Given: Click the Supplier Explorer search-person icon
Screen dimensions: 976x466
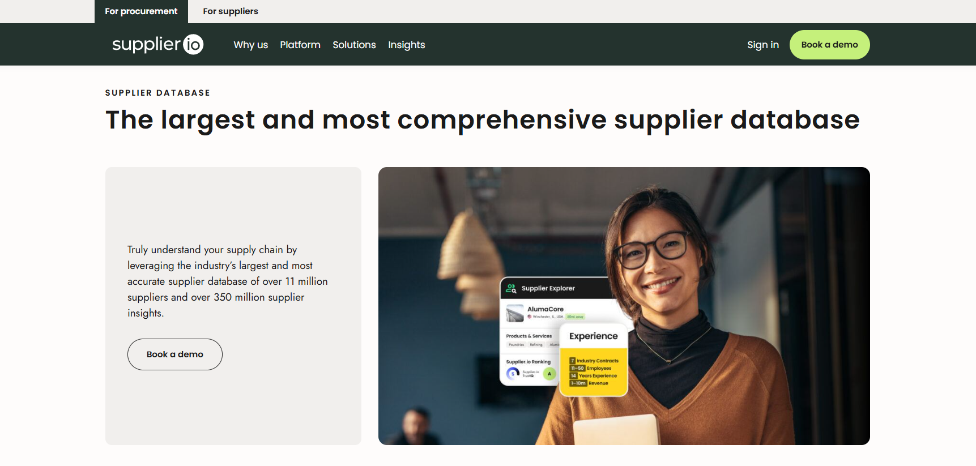Looking at the screenshot, I should [511, 288].
